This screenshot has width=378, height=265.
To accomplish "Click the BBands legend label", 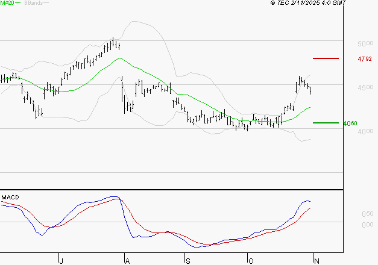I will point(34,3).
